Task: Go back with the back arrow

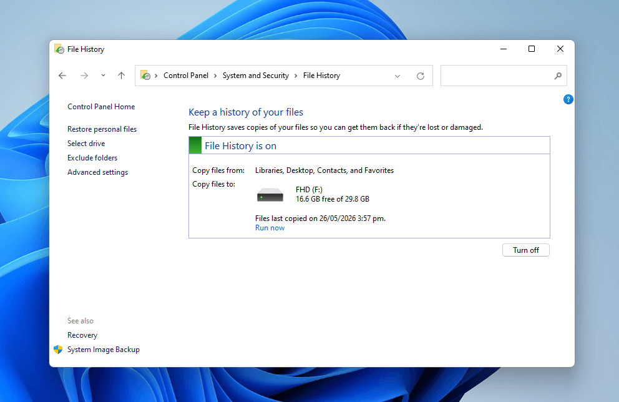Action: pos(62,76)
